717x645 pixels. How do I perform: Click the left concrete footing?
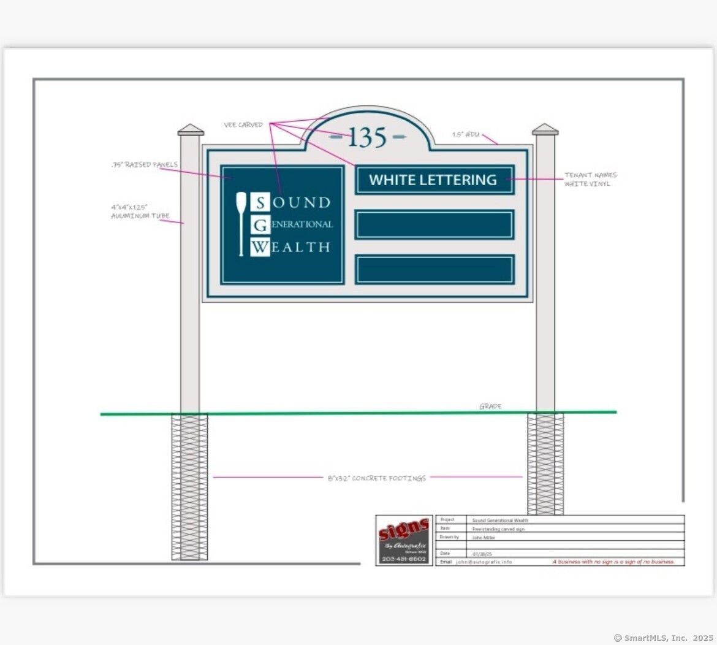[x=189, y=487]
